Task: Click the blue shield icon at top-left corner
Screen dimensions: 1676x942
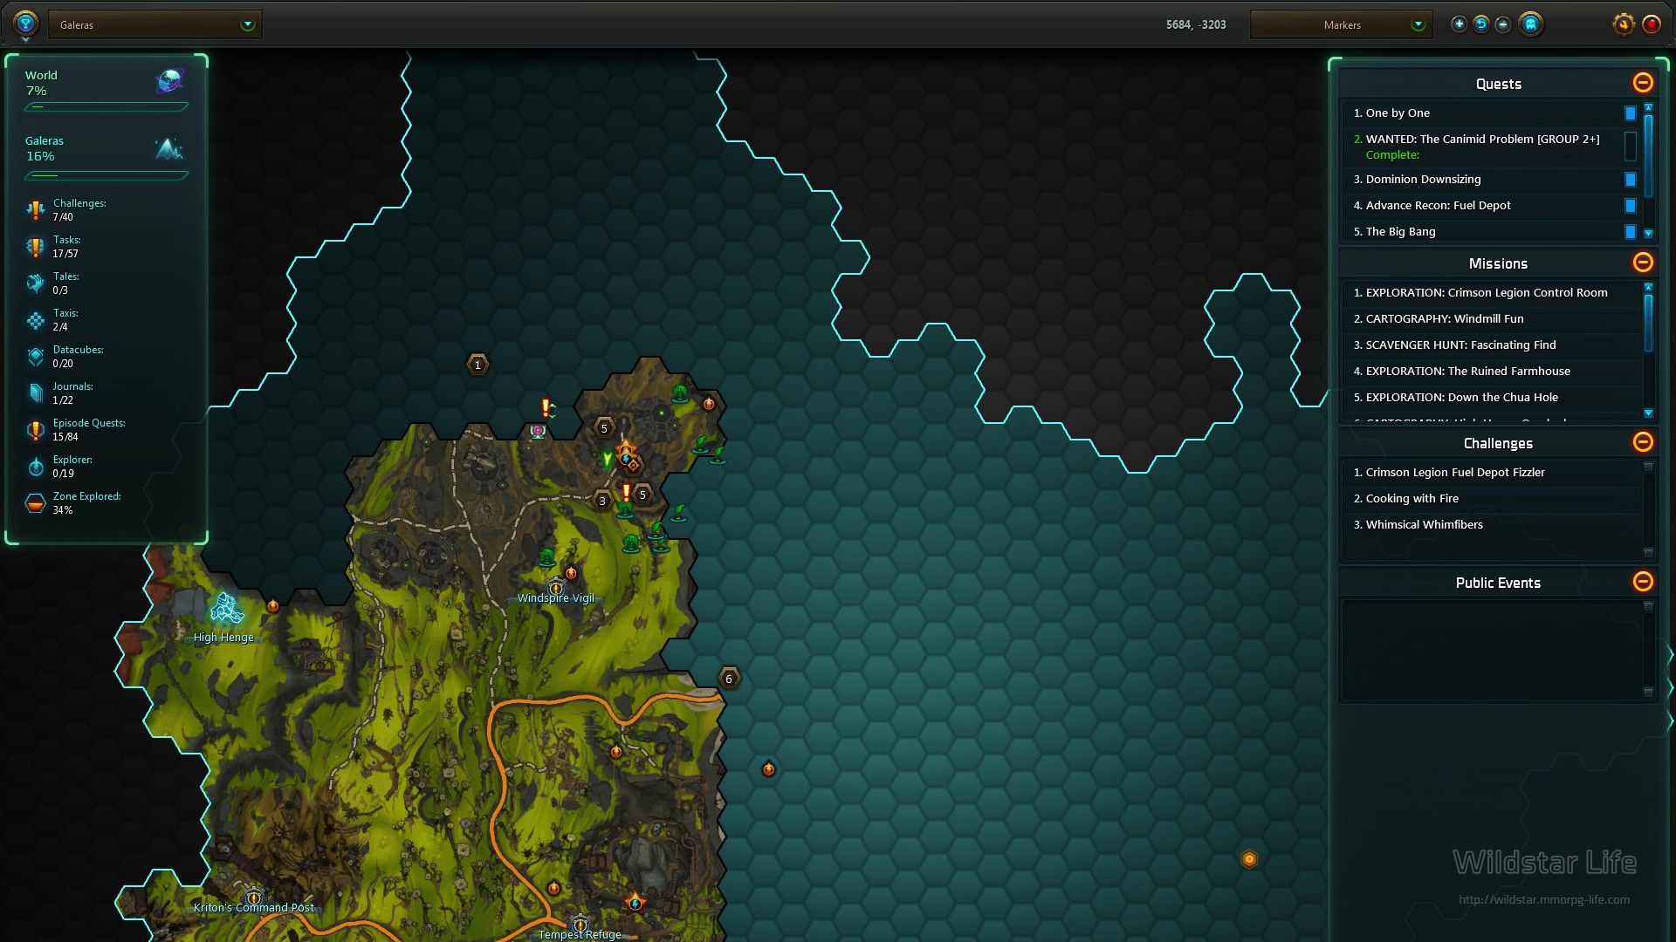Action: (25, 23)
